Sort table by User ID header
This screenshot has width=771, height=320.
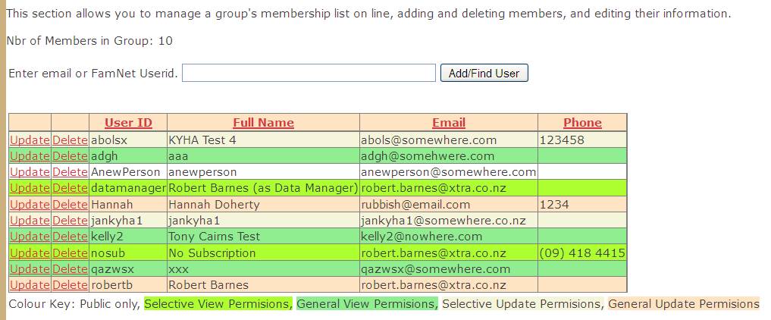point(128,123)
